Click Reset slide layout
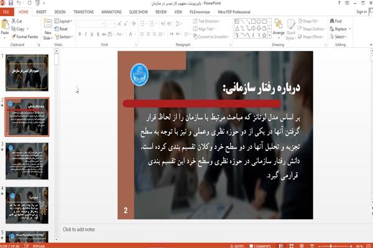 click(61, 29)
